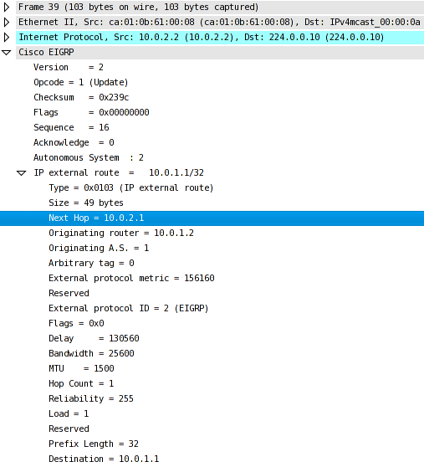Viewport: 424px width, 467px height.
Task: Select the Reserved row below Load
Action: (x=69, y=429)
